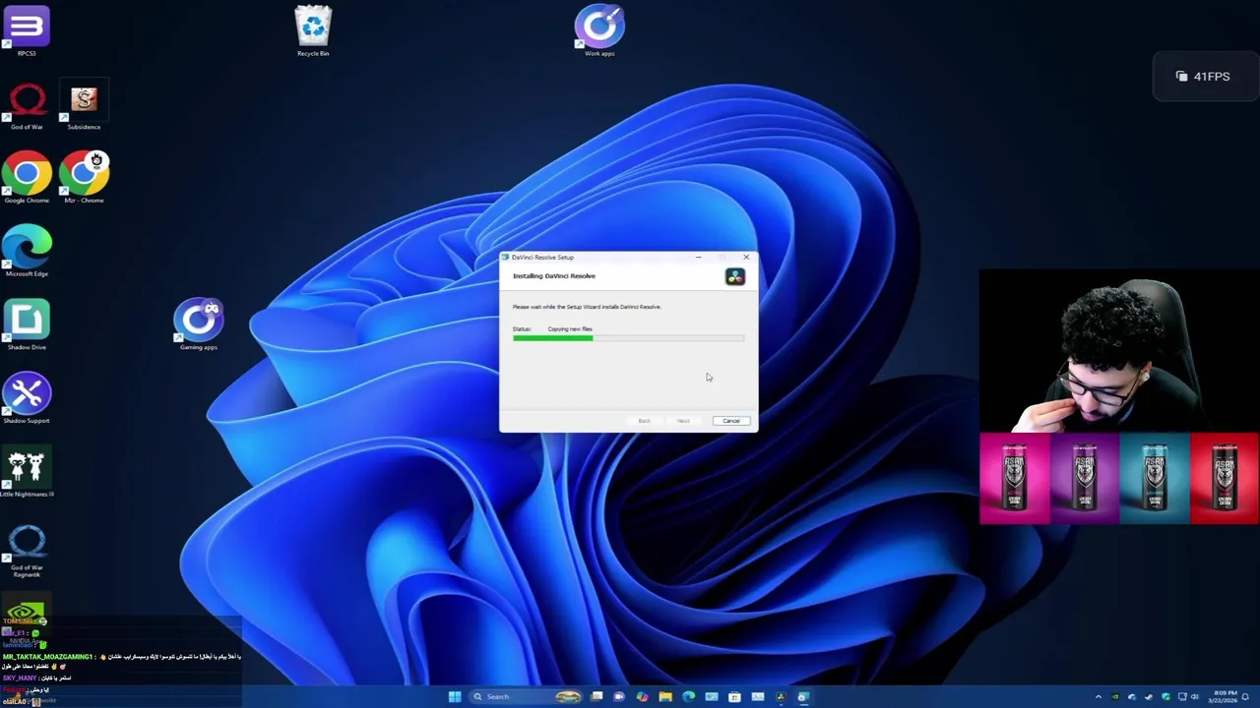Viewport: 1260px width, 708px height.
Task: Open the Windows Start menu
Action: click(455, 696)
